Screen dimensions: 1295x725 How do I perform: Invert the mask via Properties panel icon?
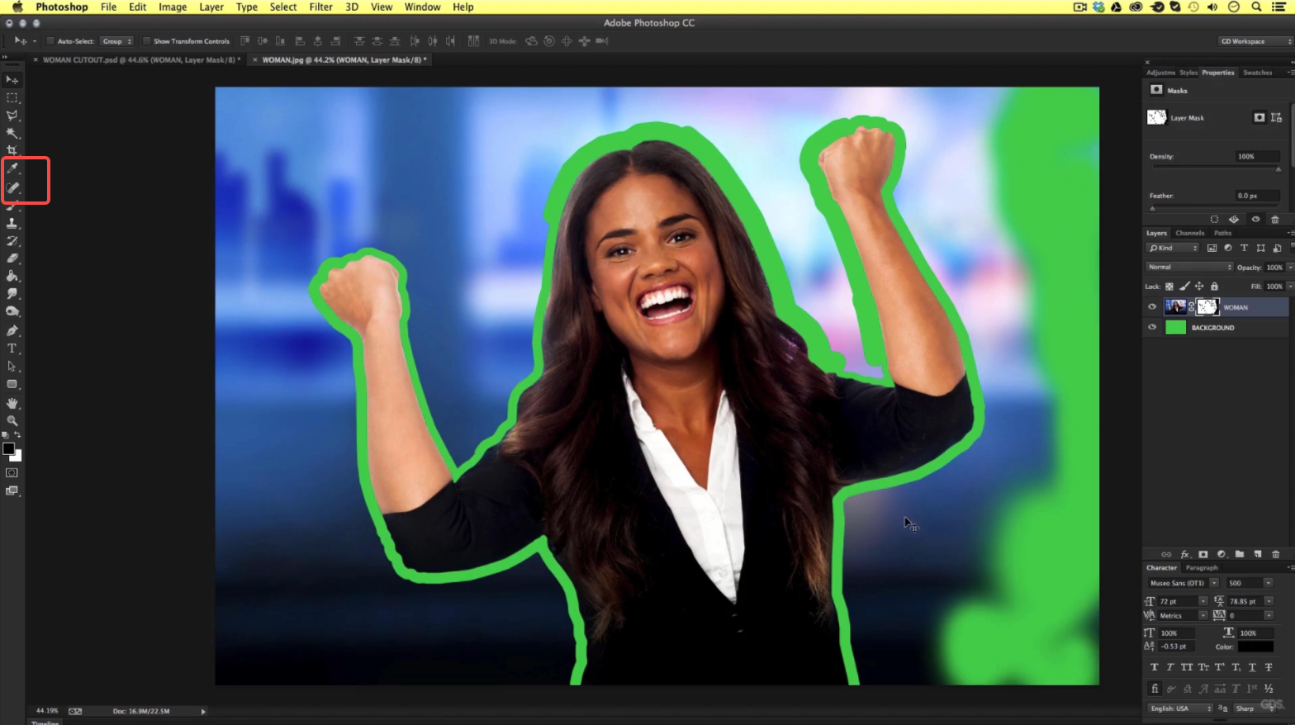point(1234,220)
